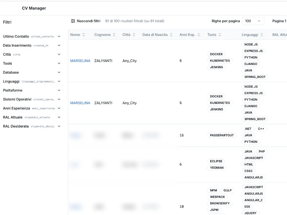This screenshot has height=215, width=287.
Task: Click the ECLIPSE tool tag
Action: pos(216,161)
